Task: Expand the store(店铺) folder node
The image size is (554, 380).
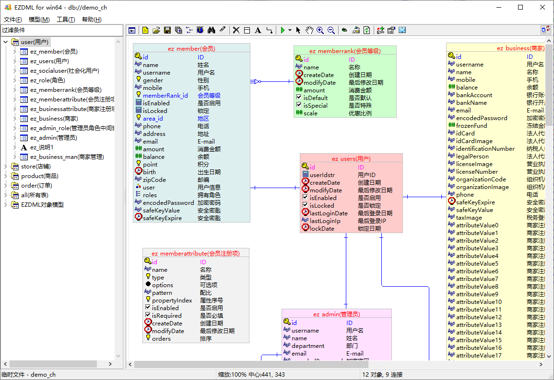Action: point(5,167)
